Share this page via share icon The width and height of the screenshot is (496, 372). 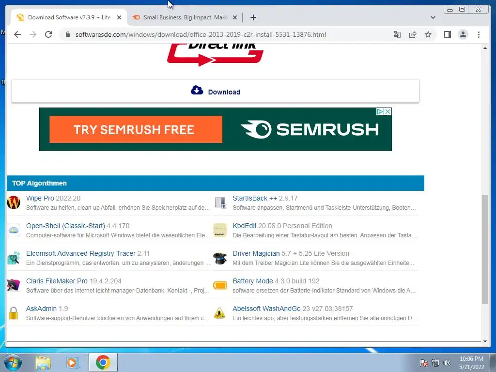413,34
